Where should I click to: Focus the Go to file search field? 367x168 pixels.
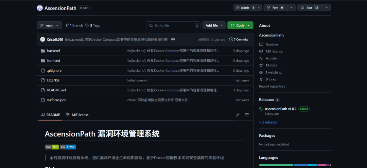coord(173,25)
